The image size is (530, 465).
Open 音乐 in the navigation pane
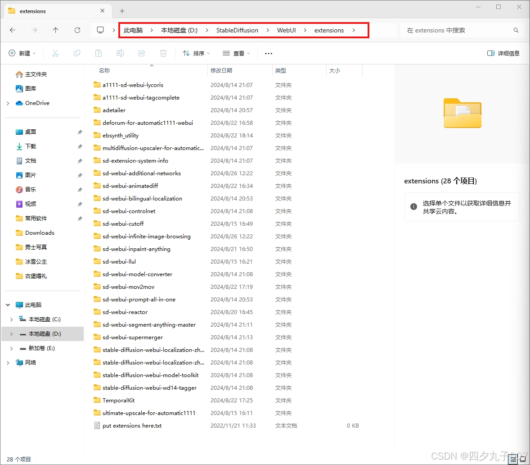31,190
